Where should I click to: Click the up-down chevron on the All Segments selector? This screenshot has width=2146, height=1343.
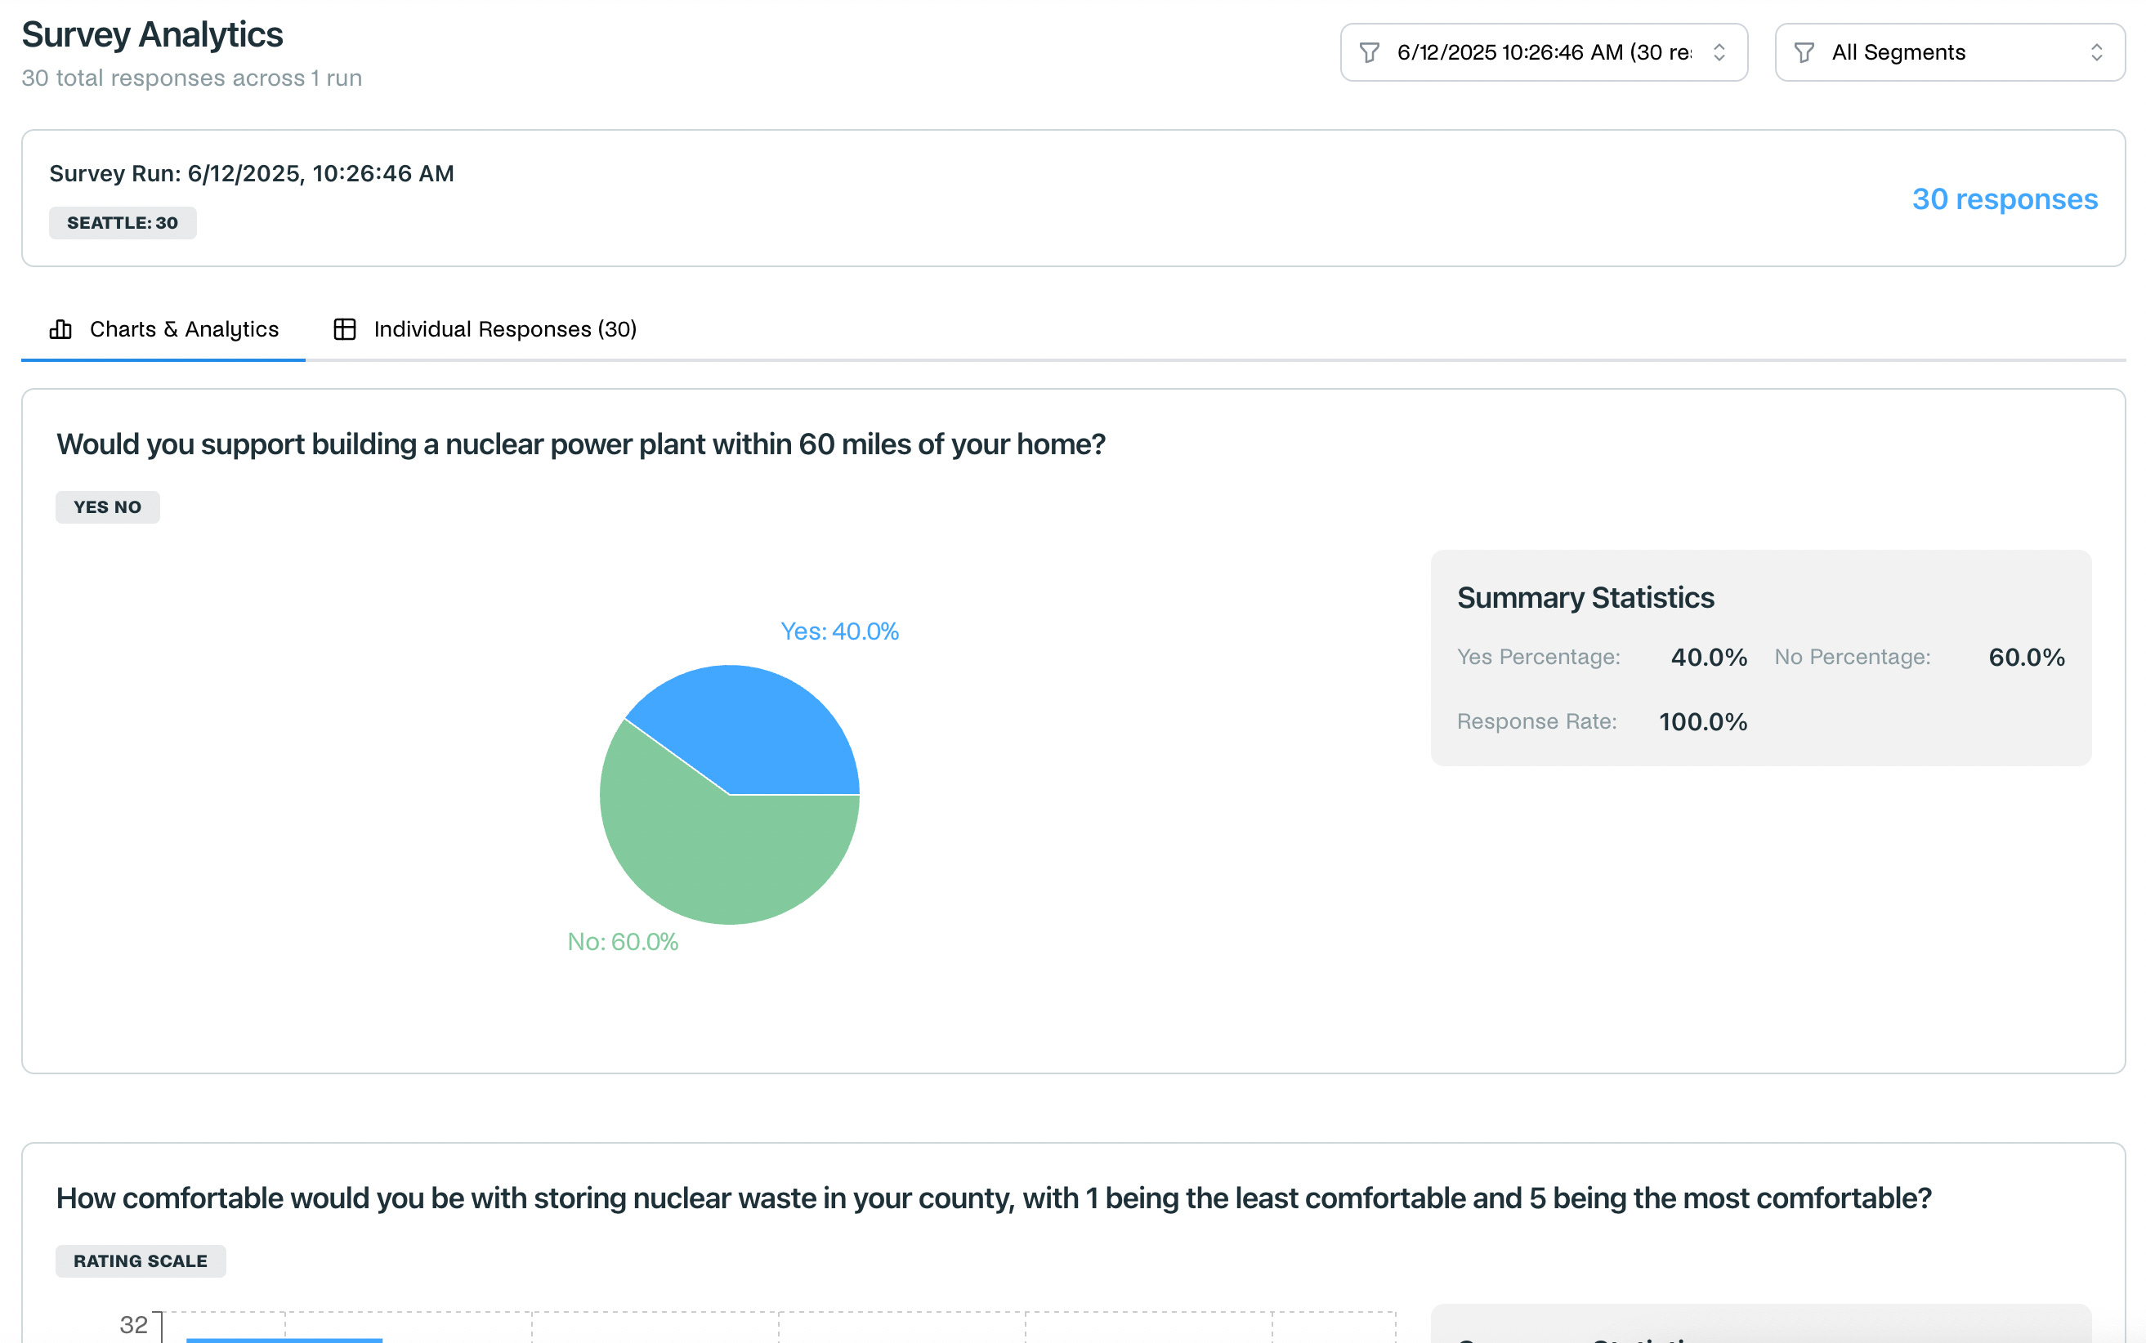(x=2096, y=52)
